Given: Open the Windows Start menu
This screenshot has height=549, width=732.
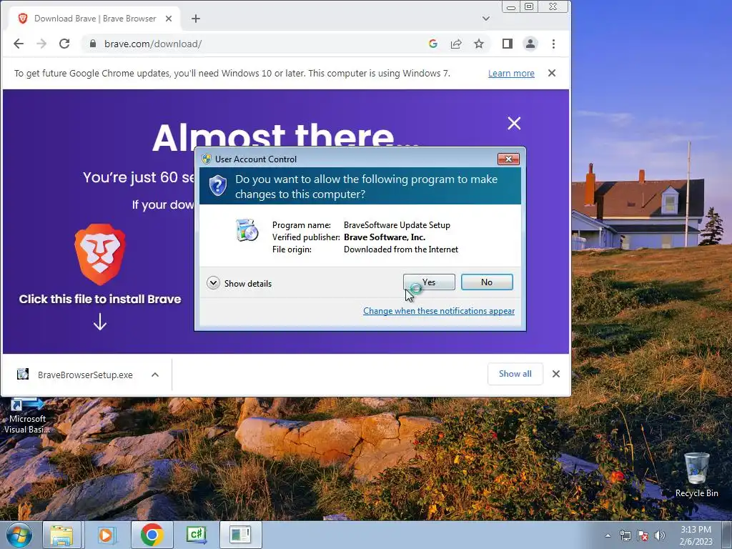Looking at the screenshot, I should [19, 535].
